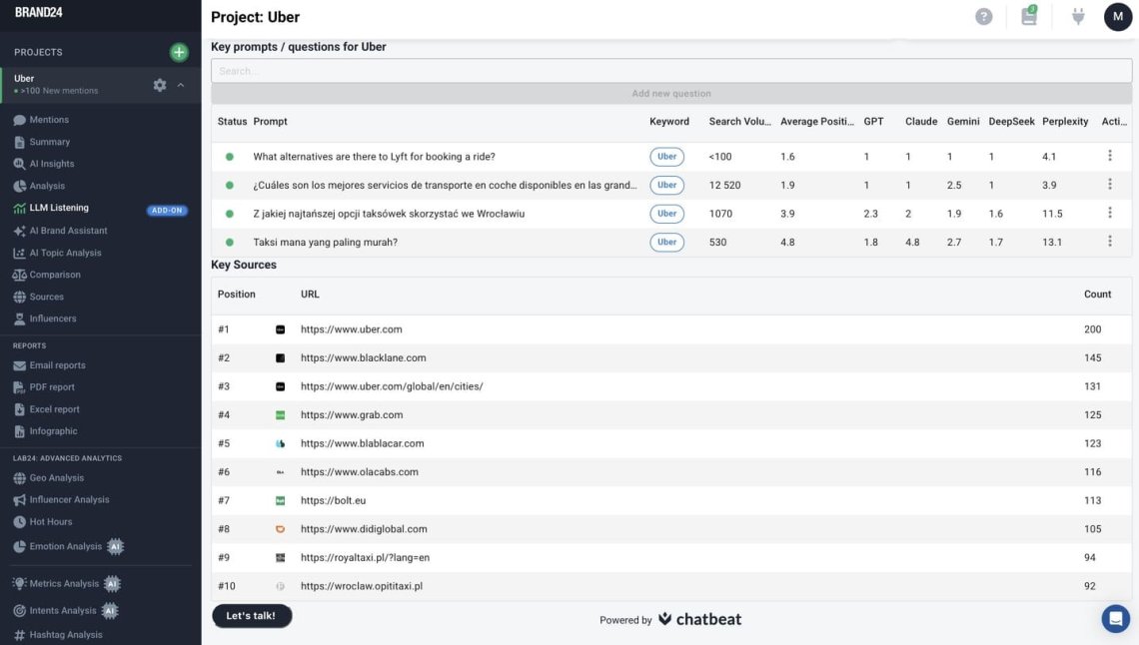Click the AI Topic Analysis icon
This screenshot has height=645, width=1139.
click(20, 254)
